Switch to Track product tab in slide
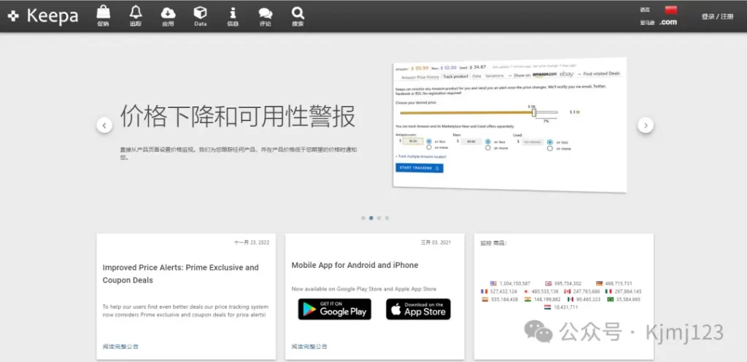Viewport: 747px width, 362px height. (455, 76)
